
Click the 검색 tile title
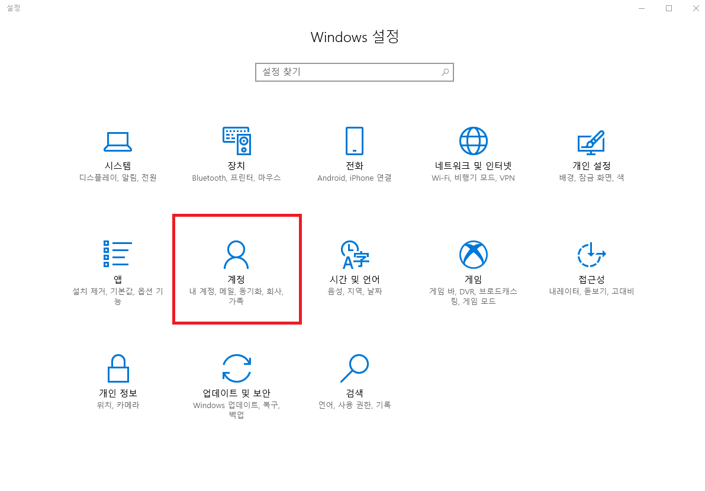point(355,393)
